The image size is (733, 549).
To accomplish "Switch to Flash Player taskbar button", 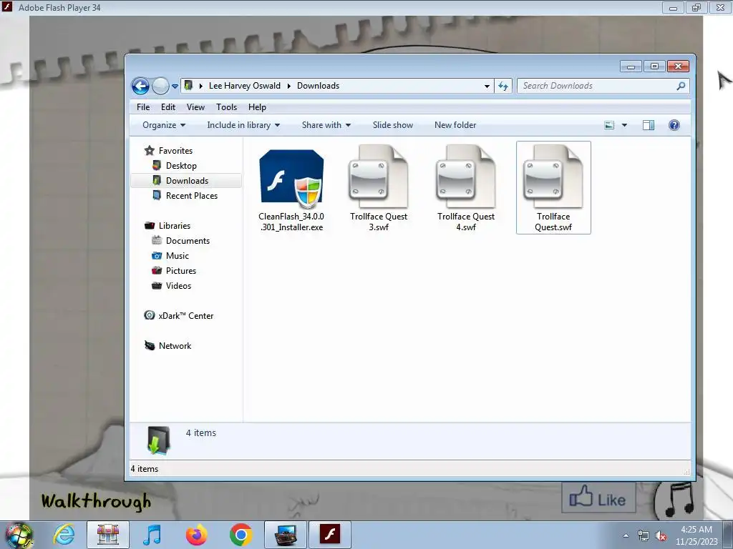I will 330,535.
